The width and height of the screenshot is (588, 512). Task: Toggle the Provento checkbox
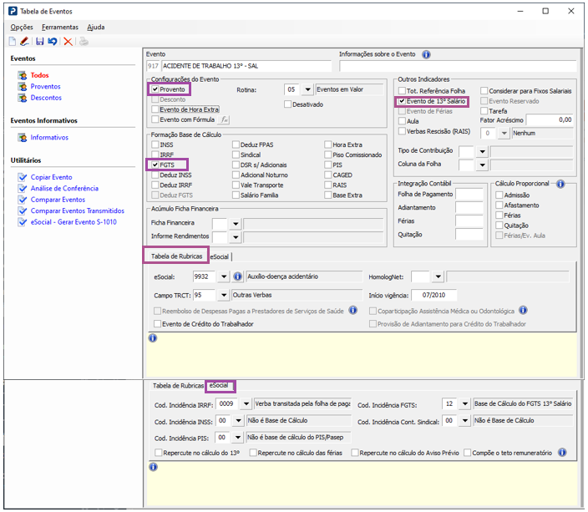[155, 89]
